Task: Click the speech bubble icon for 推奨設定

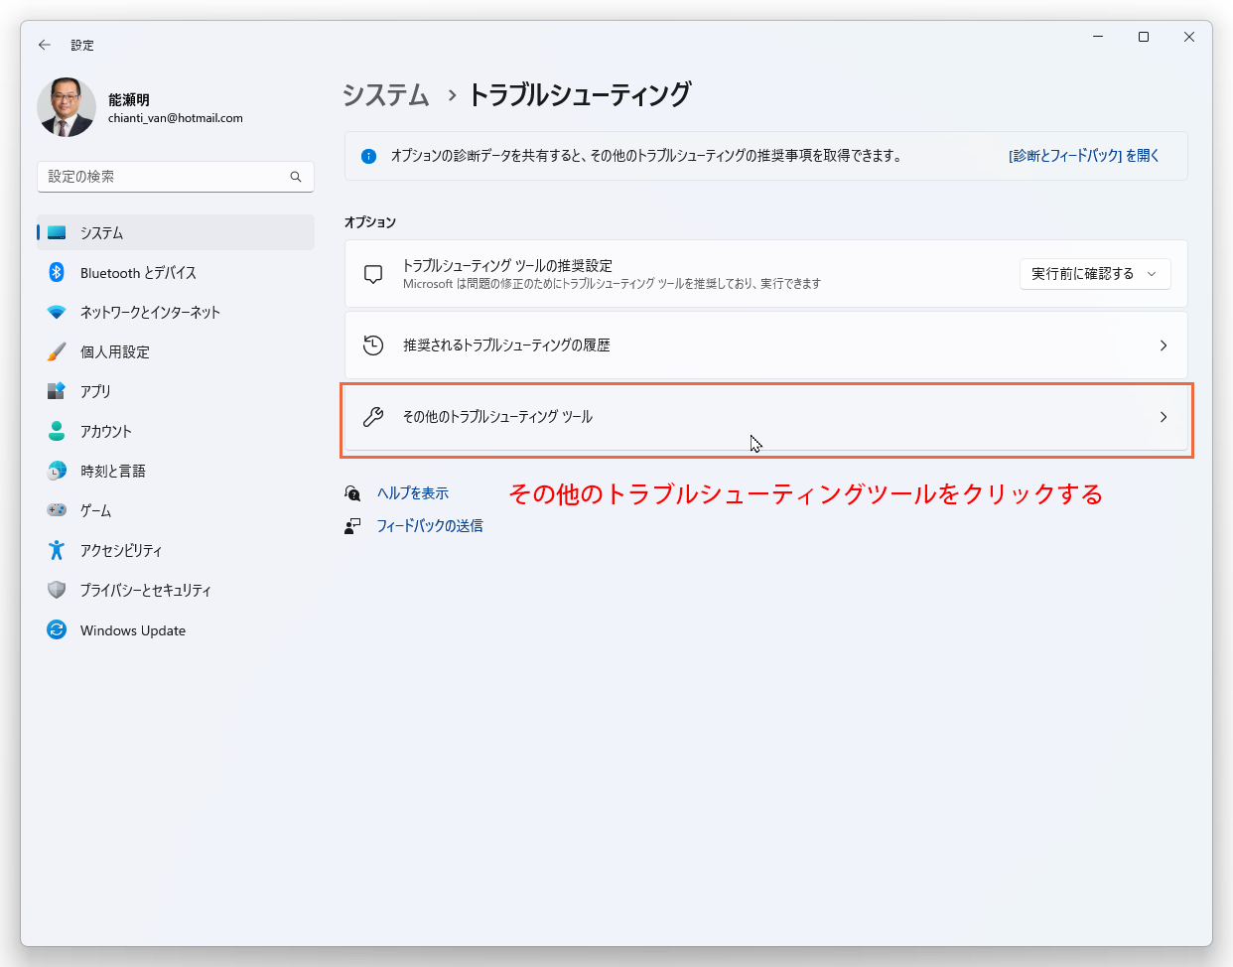Action: pos(373,274)
